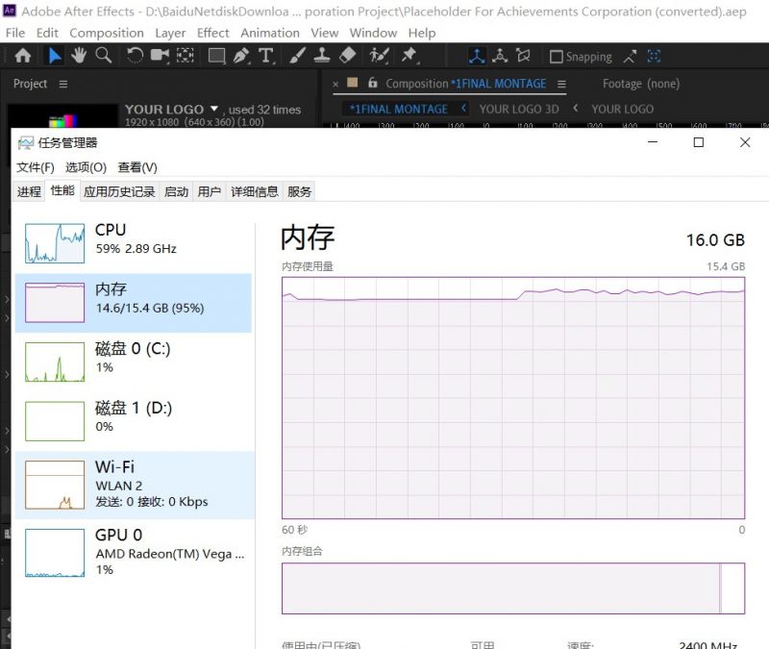769x649 pixels.
Task: Select the Clone Stamp tool
Action: 321,56
